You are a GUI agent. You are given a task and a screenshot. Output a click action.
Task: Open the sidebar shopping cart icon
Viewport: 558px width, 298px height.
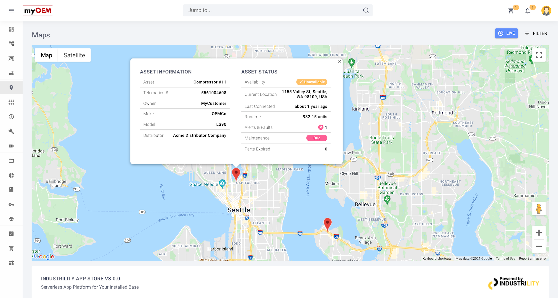tap(11, 248)
